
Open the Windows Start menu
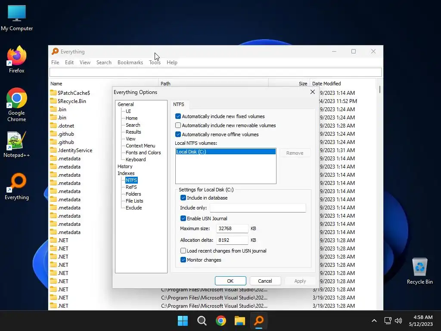point(183,321)
